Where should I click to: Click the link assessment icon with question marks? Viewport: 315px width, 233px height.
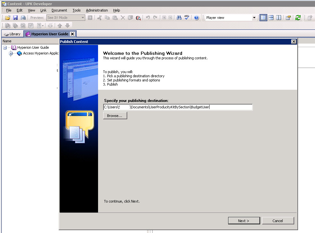[31, 26]
